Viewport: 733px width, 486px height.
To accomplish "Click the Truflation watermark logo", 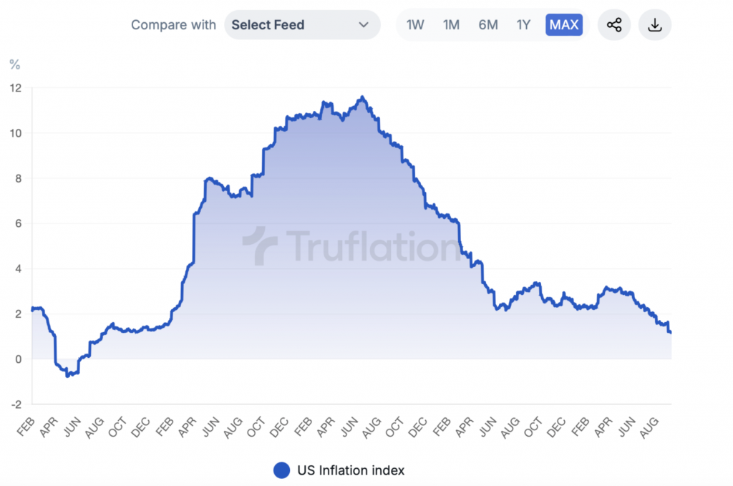I will (351, 246).
